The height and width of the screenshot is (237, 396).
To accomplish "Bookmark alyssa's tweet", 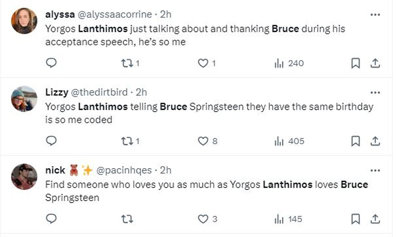I will point(355,63).
